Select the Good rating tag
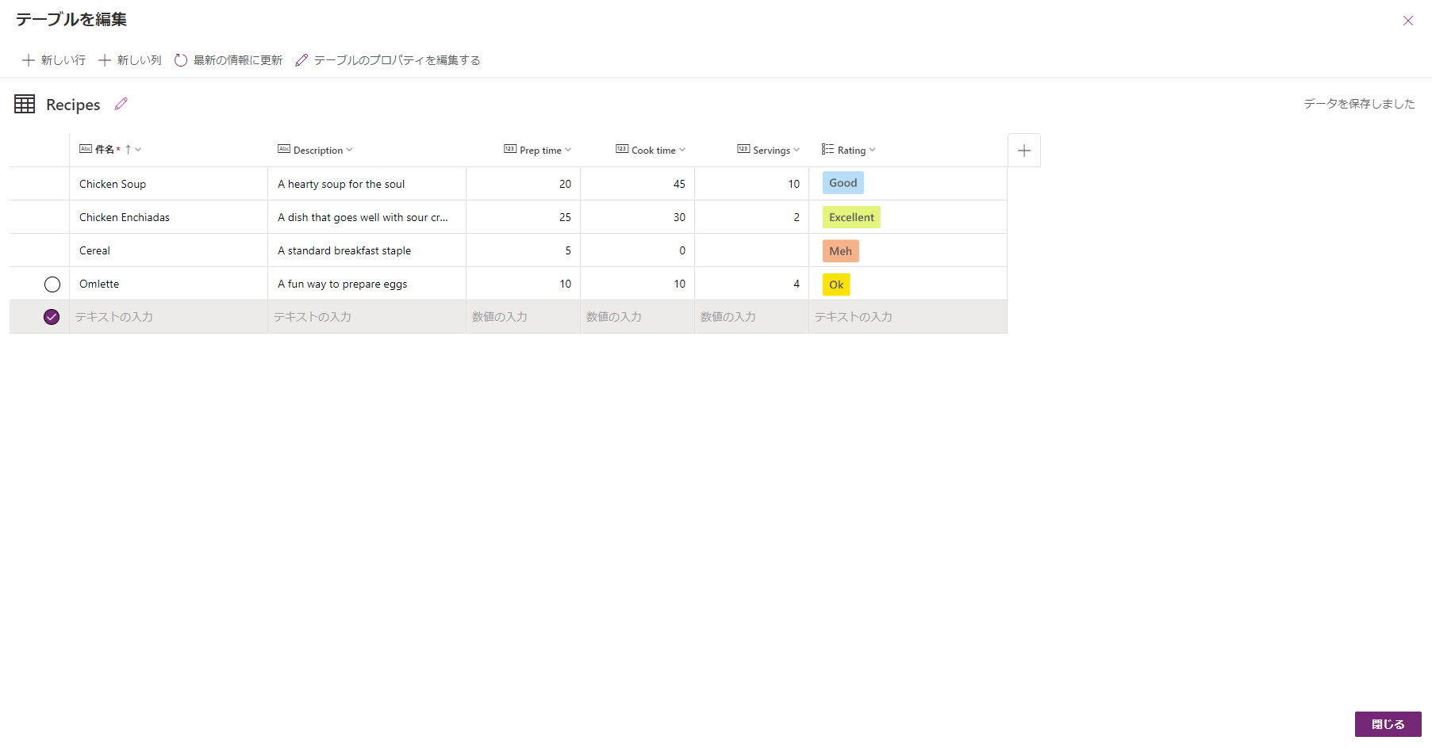Viewport: 1432px width, 748px height. coord(843,183)
